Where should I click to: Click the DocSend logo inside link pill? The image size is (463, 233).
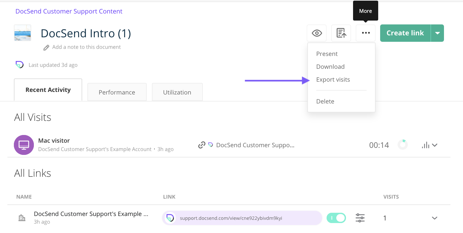point(170,218)
